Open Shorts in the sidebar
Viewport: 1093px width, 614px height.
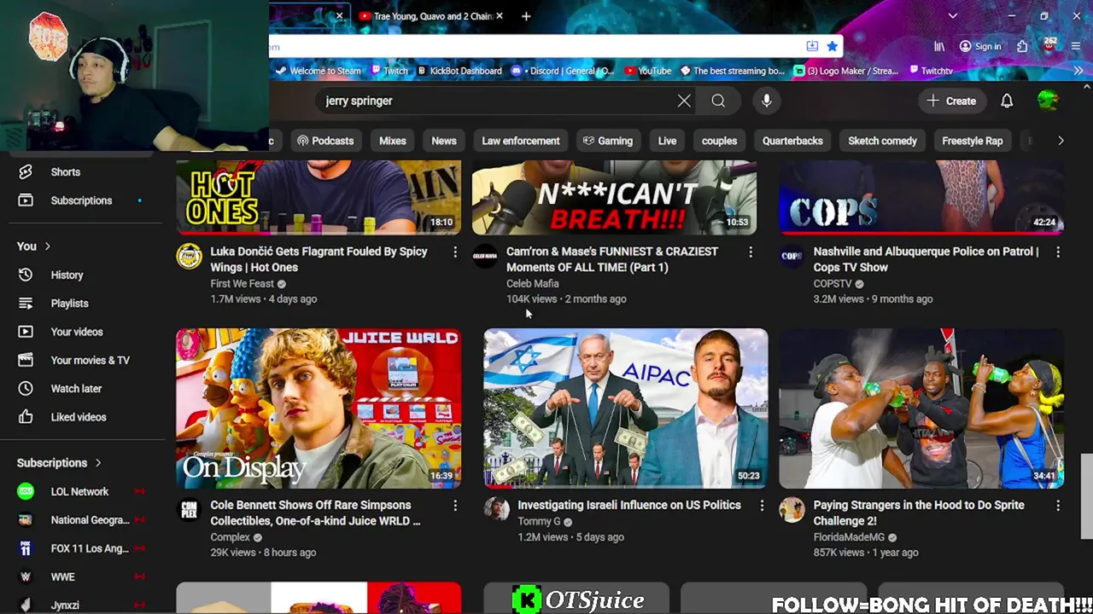(x=65, y=171)
